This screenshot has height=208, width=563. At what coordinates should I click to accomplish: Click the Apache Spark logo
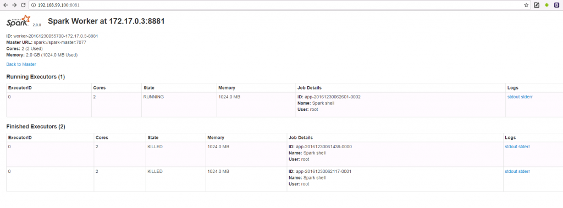pos(19,21)
